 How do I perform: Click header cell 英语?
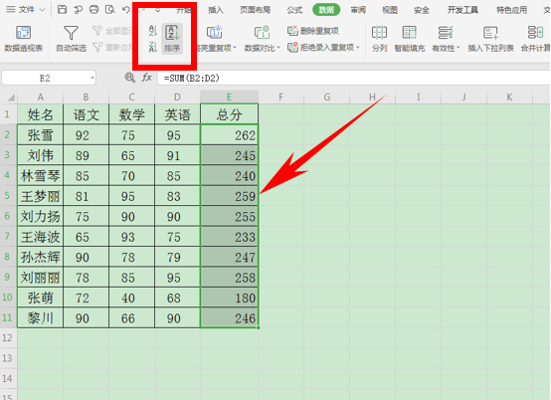[177, 114]
